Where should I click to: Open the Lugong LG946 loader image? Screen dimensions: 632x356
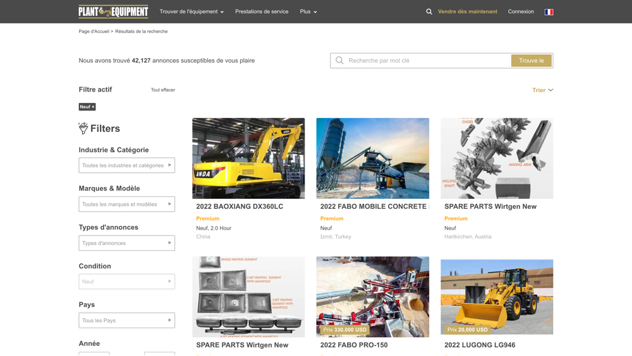[497, 297]
